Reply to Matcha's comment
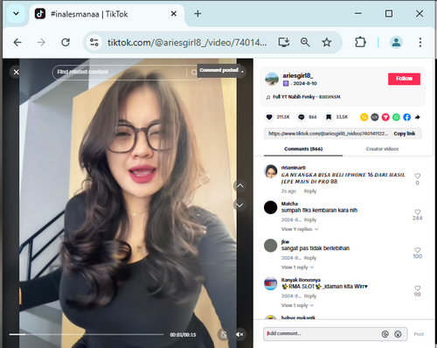 310,219
